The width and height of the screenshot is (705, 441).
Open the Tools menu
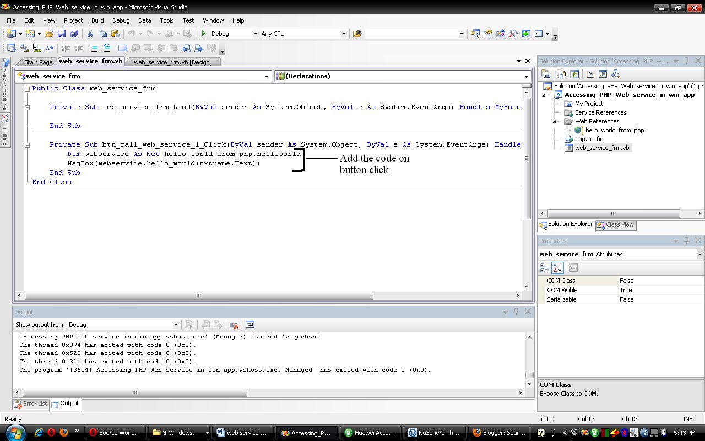[x=167, y=20]
